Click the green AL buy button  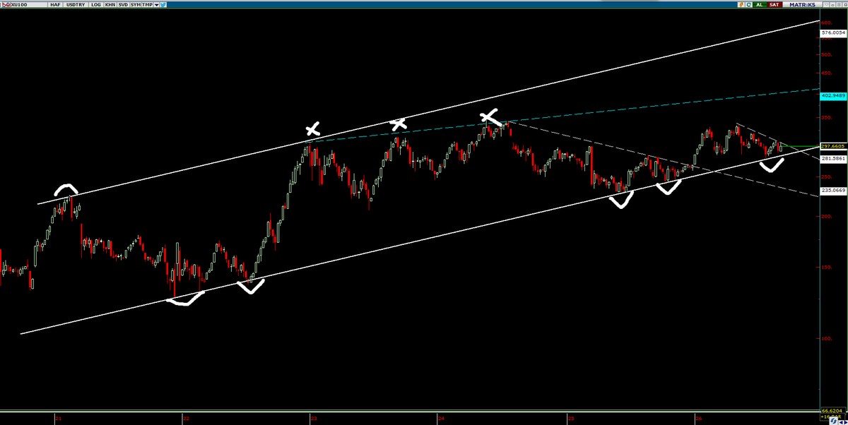pyautogui.click(x=760, y=4)
